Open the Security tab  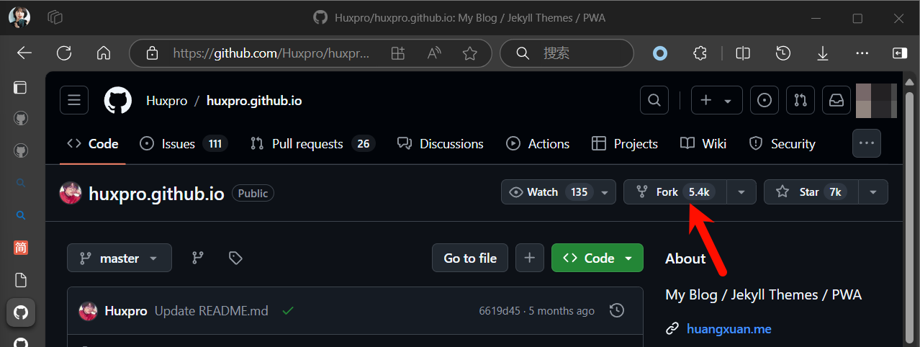[782, 144]
